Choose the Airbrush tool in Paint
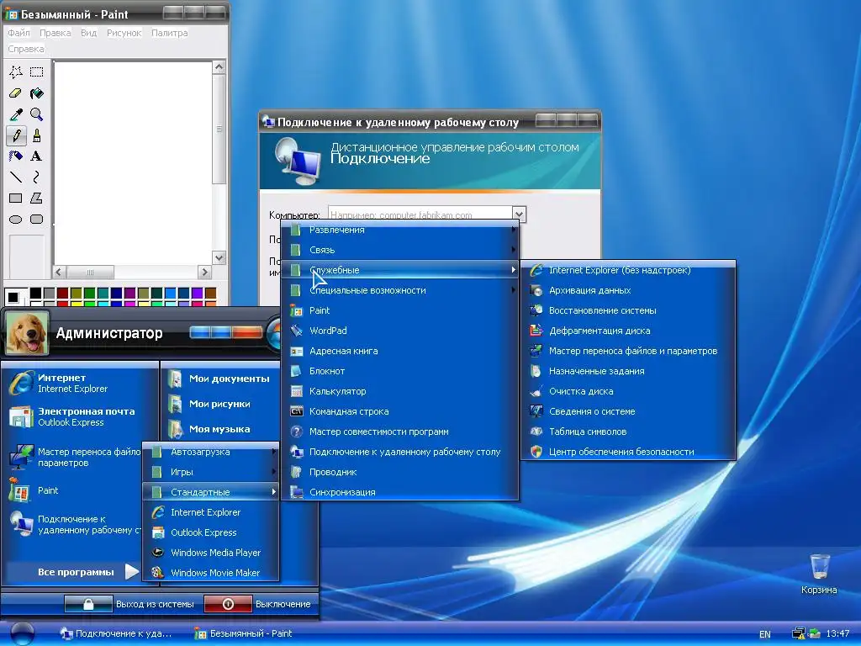Screen dimensions: 861x646 click(16, 156)
